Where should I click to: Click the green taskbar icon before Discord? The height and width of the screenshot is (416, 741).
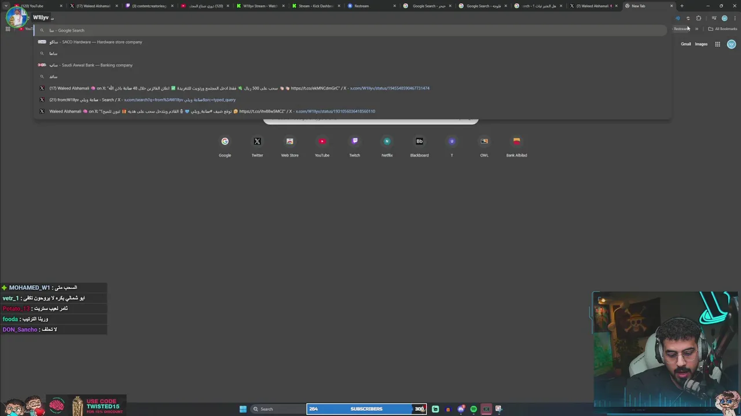coord(435,409)
